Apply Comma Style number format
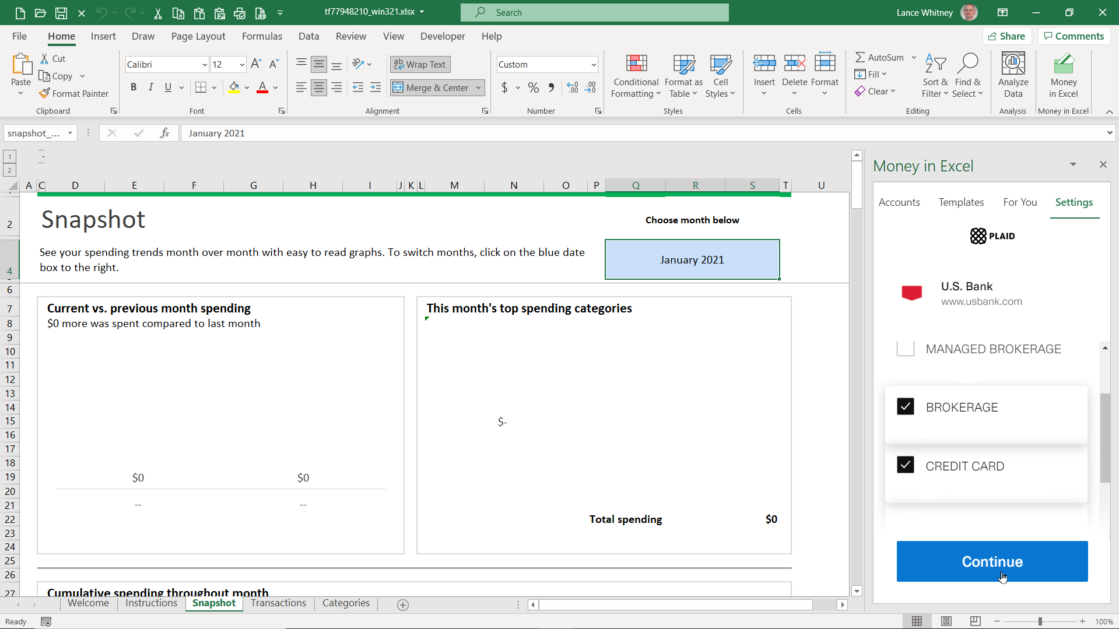Image resolution: width=1119 pixels, height=629 pixels. [x=551, y=87]
